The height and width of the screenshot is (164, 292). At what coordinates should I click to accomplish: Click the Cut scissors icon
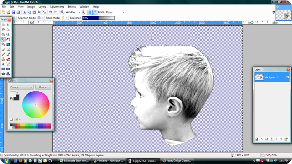(x=24, y=12)
